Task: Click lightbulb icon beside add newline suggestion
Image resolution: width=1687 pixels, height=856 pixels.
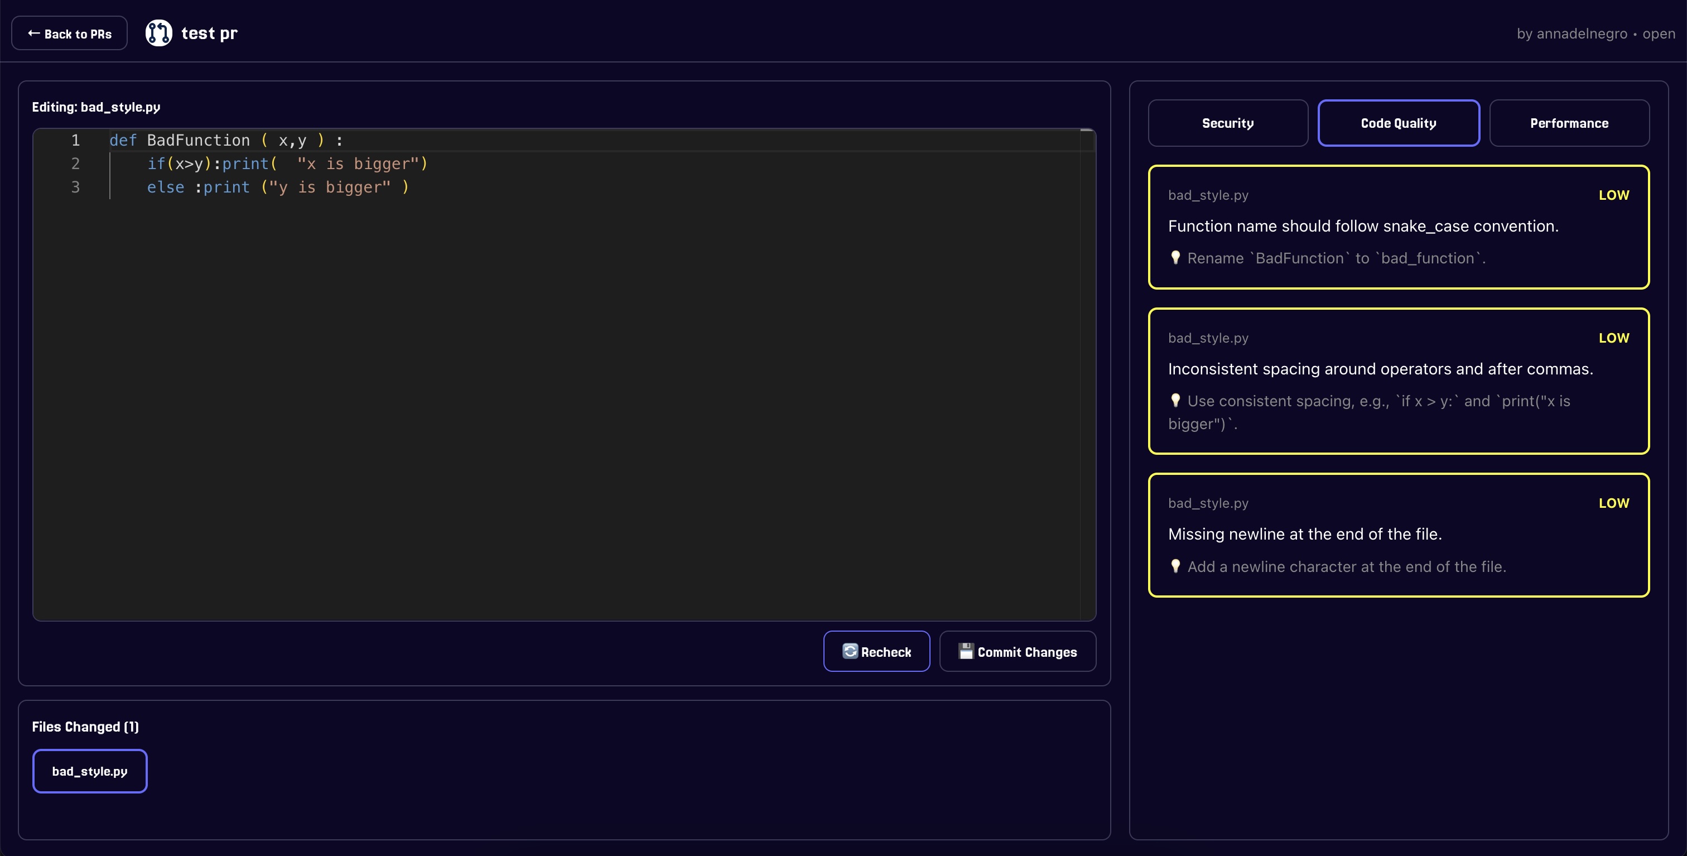Action: point(1175,566)
